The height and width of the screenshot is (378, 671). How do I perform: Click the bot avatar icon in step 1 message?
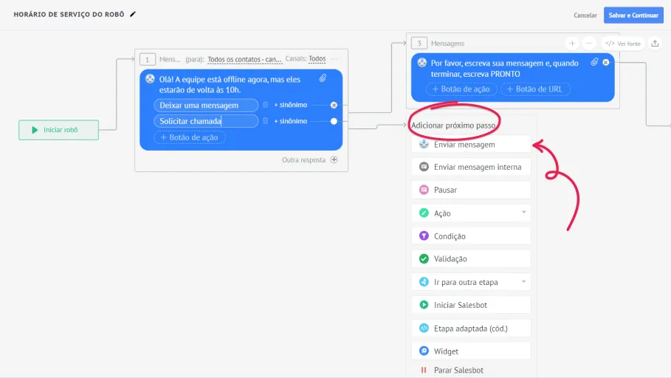coord(150,79)
